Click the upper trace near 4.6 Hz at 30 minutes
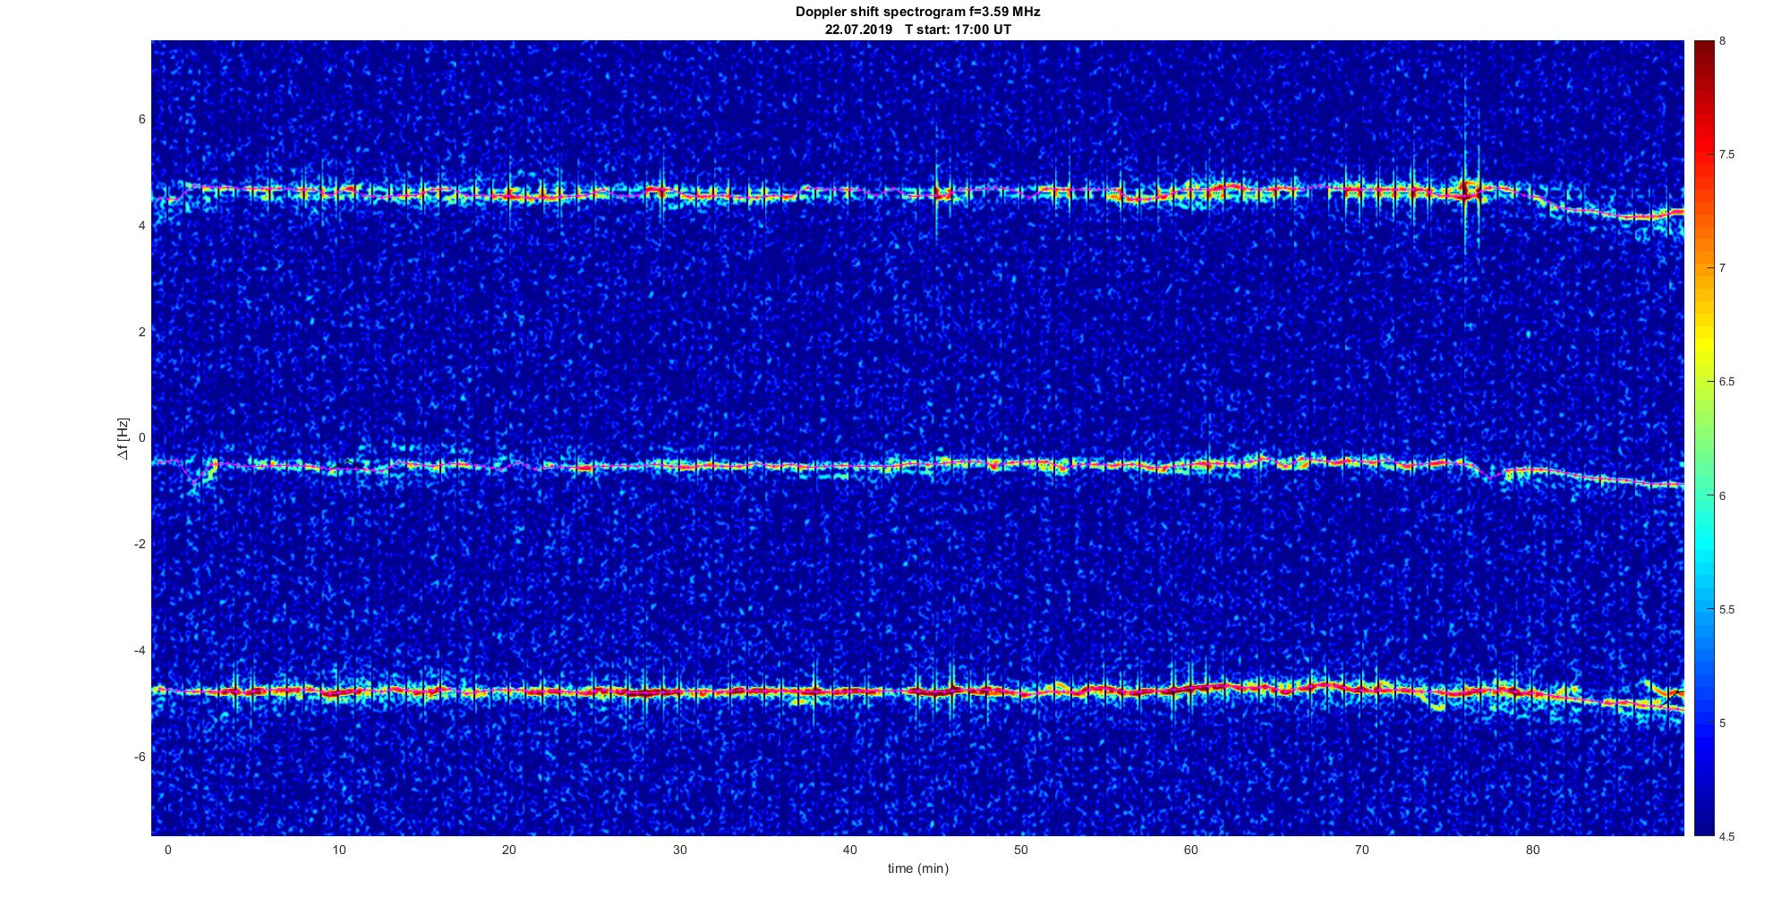 coord(680,193)
